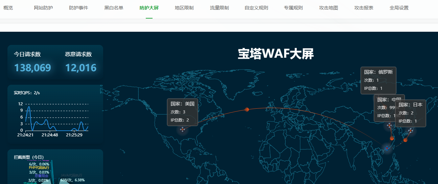Select the 防护大屏 tab

[149, 8]
